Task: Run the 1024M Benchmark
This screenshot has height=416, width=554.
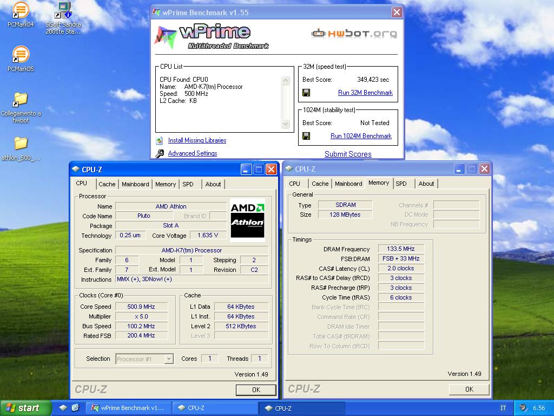Action: click(x=361, y=136)
